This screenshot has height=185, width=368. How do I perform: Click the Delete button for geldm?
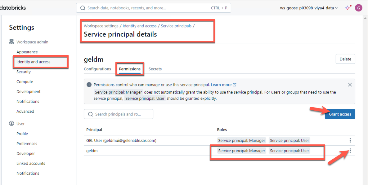point(345,59)
